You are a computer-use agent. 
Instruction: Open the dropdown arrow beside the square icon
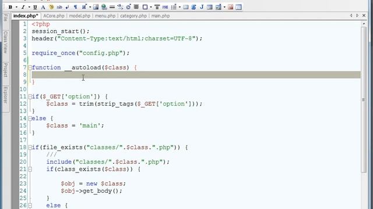[x=151, y=7]
